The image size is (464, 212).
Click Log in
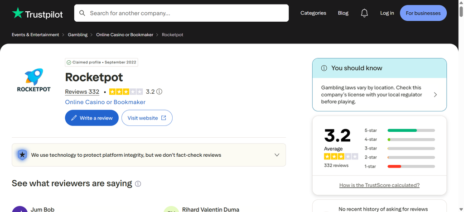tap(387, 13)
